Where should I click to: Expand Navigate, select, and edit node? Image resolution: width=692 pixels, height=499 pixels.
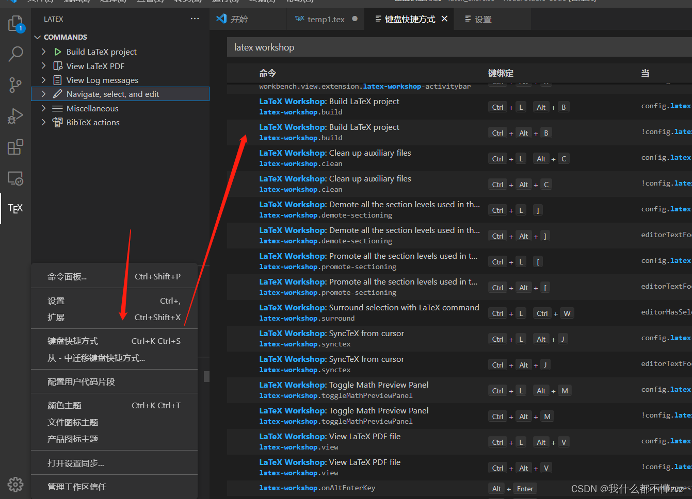[x=44, y=94]
